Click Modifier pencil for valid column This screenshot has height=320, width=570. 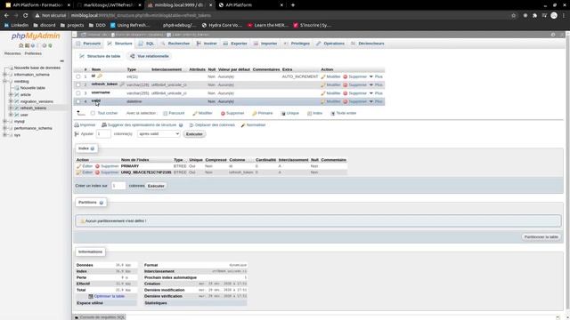tap(322, 101)
